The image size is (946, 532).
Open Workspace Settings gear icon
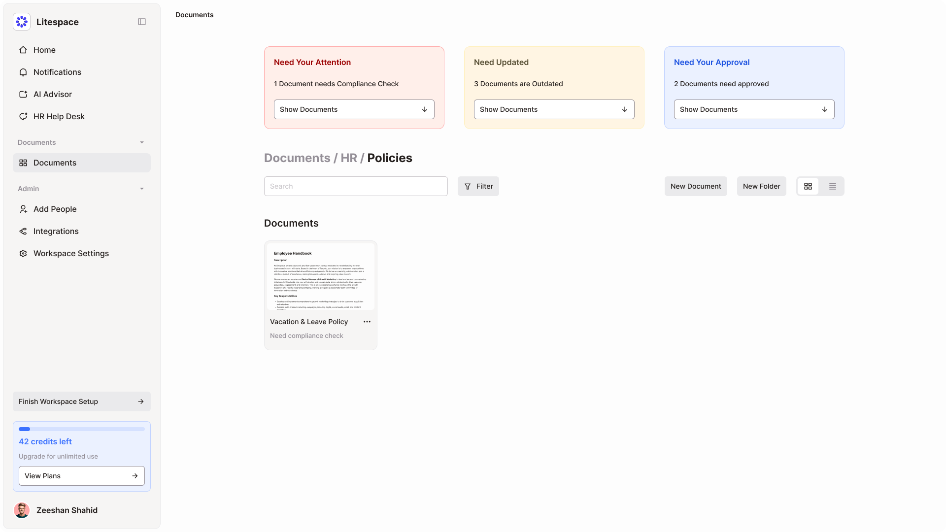(23, 254)
